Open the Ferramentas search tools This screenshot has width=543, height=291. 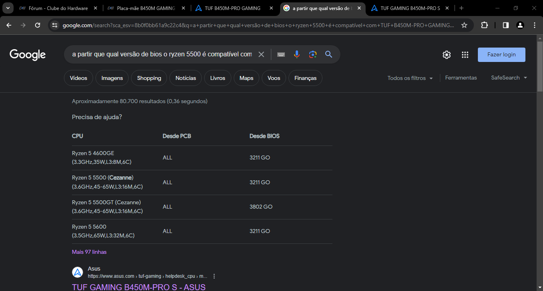coord(461,78)
